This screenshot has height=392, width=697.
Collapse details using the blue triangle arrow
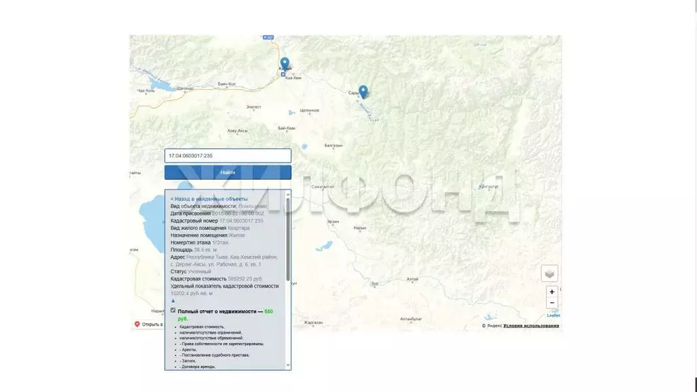[x=173, y=300]
